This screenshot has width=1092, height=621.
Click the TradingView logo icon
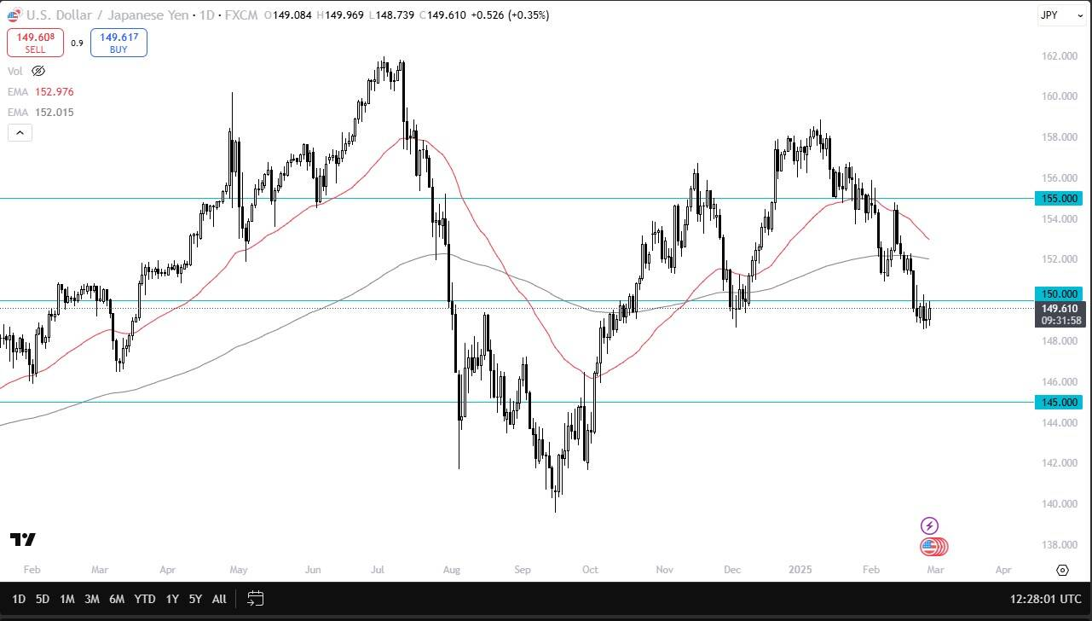tap(23, 539)
